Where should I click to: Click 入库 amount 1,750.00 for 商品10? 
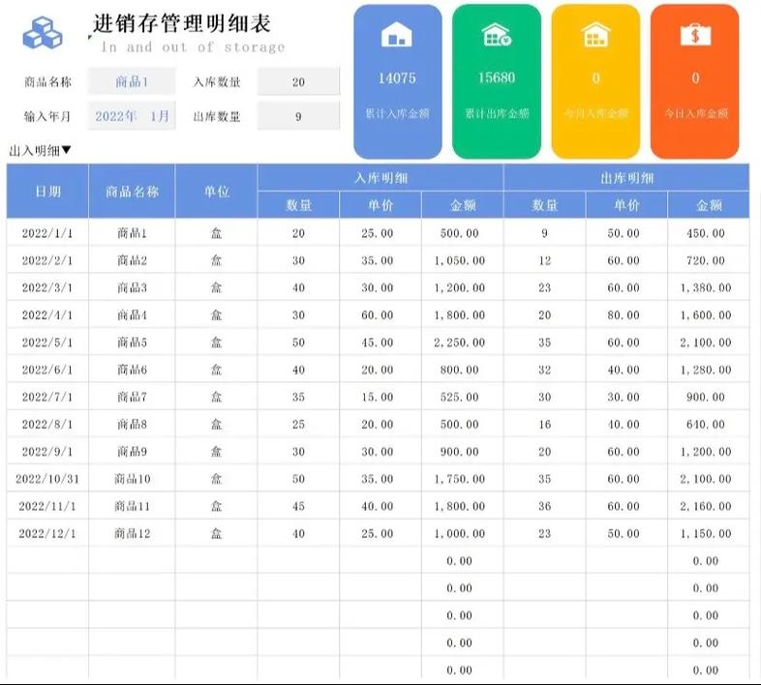pos(463,478)
